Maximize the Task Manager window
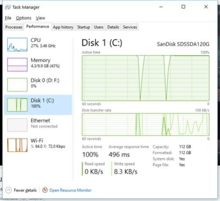The width and height of the screenshot is (220, 201). pos(183,7)
